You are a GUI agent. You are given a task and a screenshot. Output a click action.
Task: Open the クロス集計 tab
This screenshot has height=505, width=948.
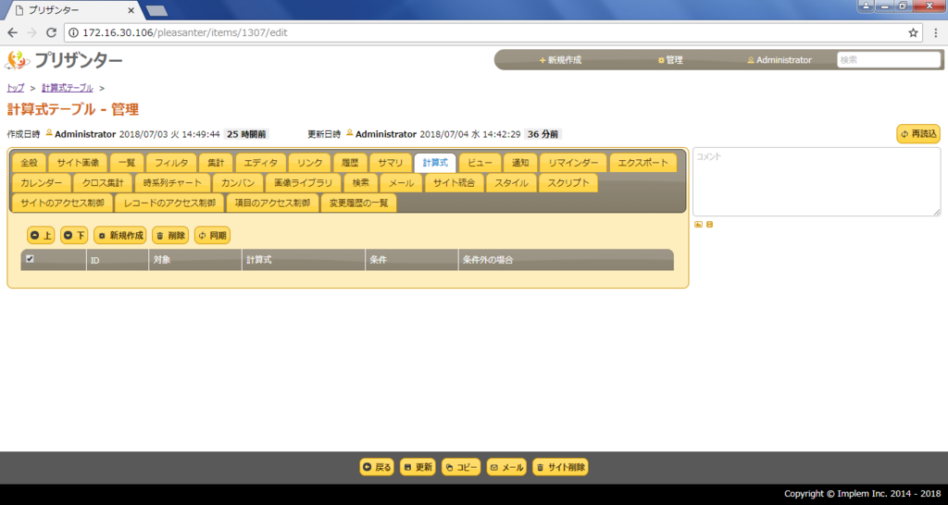click(103, 183)
